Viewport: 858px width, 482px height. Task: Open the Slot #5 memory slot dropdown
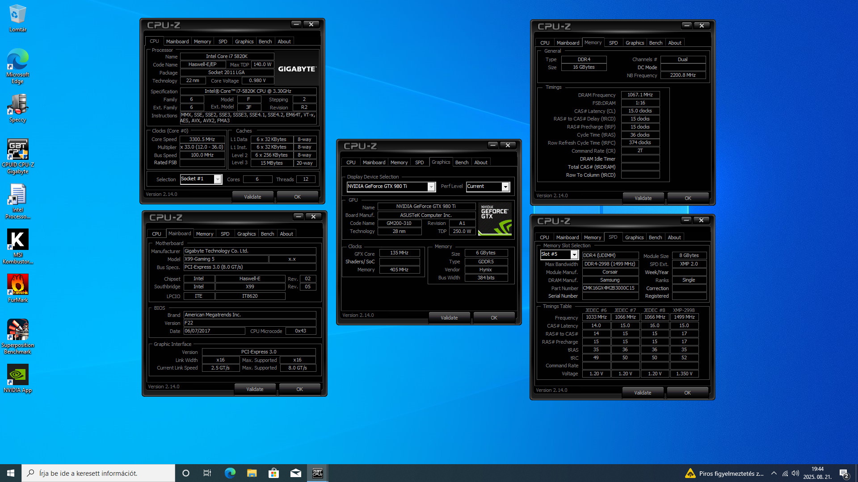click(574, 254)
